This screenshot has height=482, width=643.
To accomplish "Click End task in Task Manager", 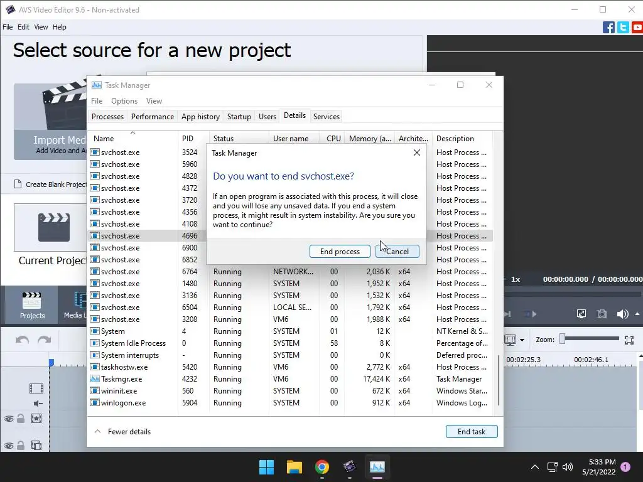I will click(x=472, y=431).
